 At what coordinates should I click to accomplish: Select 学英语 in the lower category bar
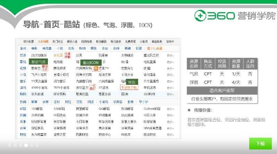(x=118, y=102)
